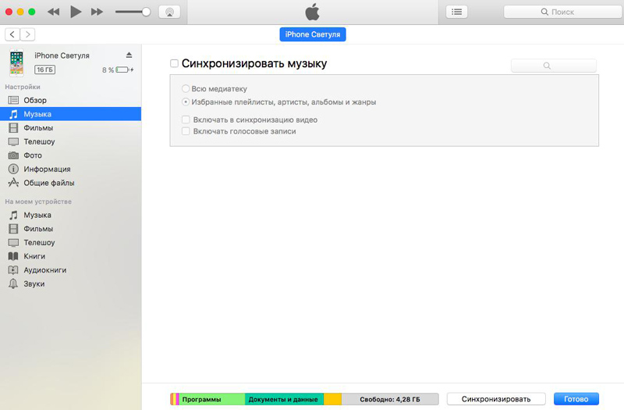Click the 16 ГБ capacity badge

44,70
